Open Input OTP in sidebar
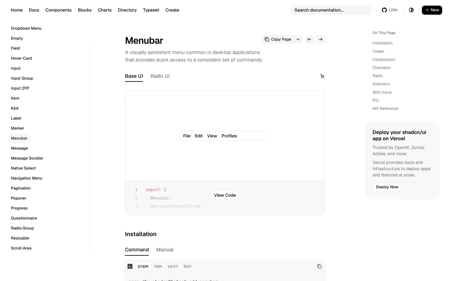The width and height of the screenshot is (450, 281). [20, 88]
